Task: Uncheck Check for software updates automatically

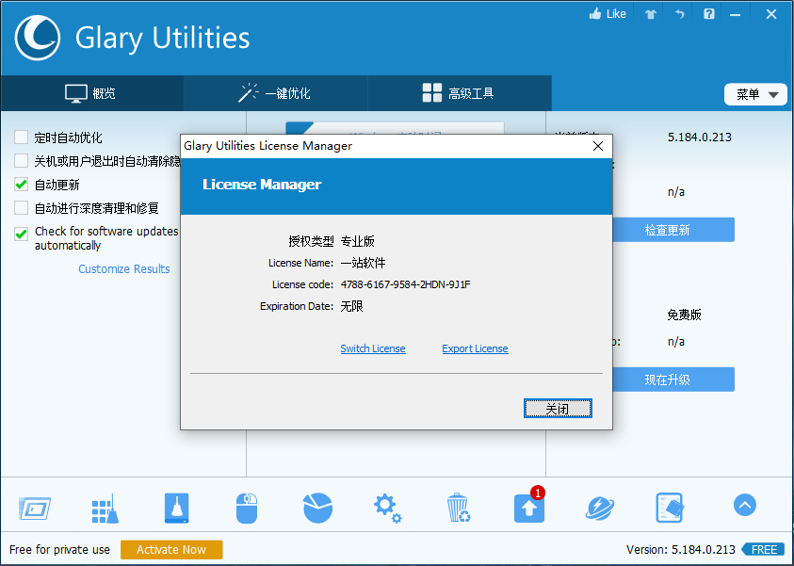Action: tap(22, 234)
